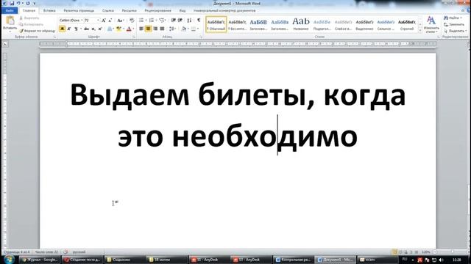Pick the text highlight color button

[118, 29]
